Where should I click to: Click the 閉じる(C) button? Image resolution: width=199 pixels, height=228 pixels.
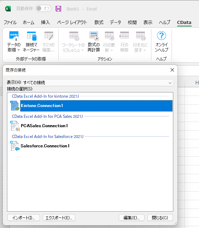click(x=160, y=218)
